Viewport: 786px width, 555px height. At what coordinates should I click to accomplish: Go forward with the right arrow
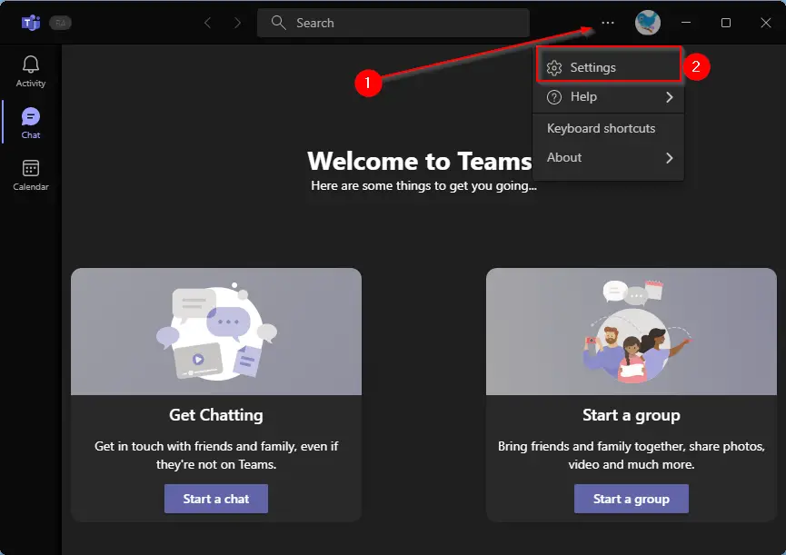pyautogui.click(x=237, y=23)
